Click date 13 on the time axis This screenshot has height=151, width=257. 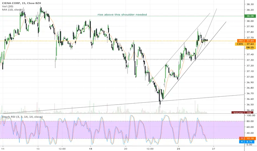(x=38, y=149)
